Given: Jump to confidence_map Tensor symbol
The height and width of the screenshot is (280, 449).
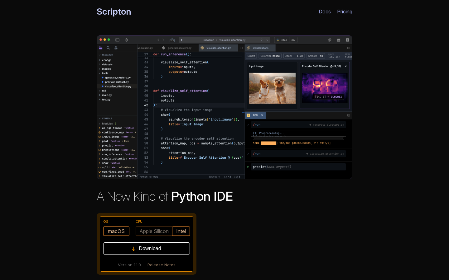Looking at the screenshot, I should coord(117,132).
